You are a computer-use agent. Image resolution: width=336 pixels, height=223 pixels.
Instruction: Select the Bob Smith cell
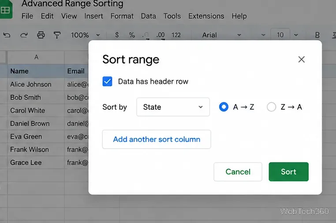coord(36,97)
